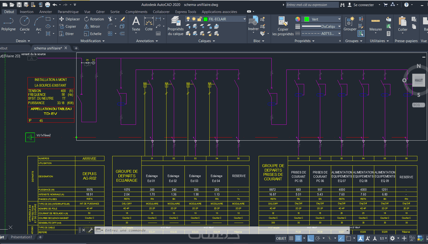Click the Miroir tool in Modification

[x=92, y=26]
